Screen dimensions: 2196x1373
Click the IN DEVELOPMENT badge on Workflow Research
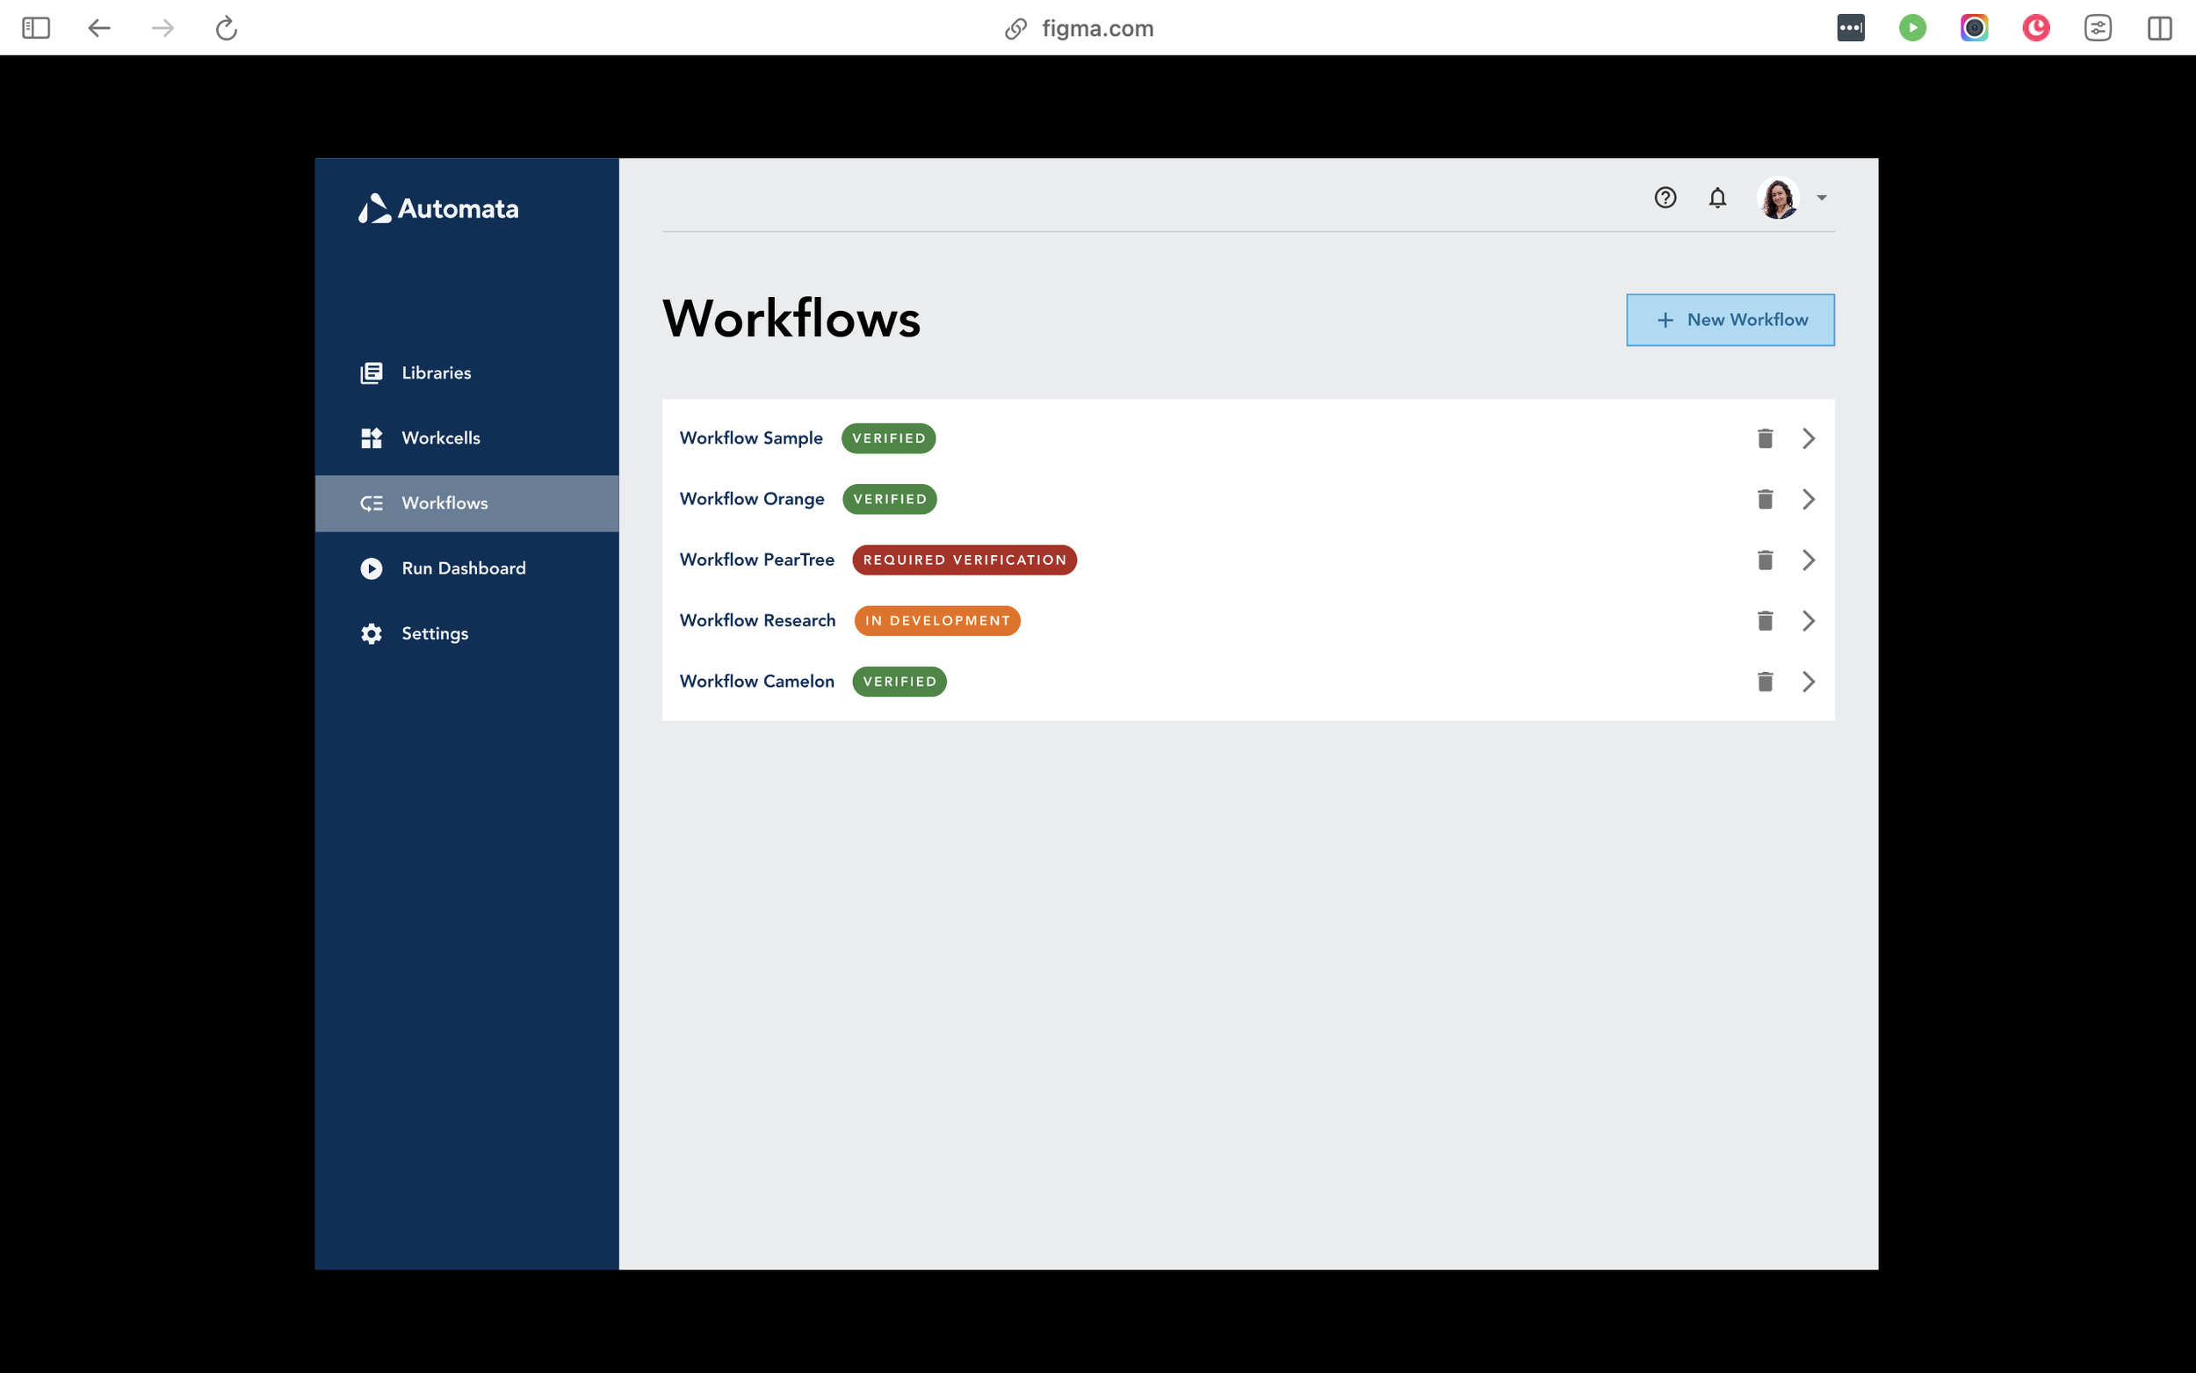click(936, 620)
